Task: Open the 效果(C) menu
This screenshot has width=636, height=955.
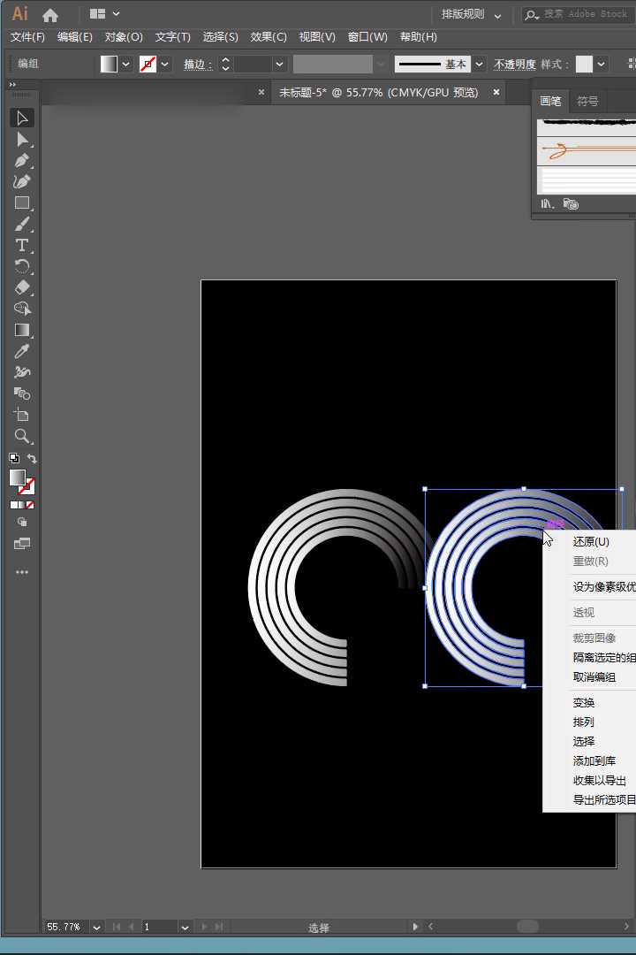Action: [269, 37]
